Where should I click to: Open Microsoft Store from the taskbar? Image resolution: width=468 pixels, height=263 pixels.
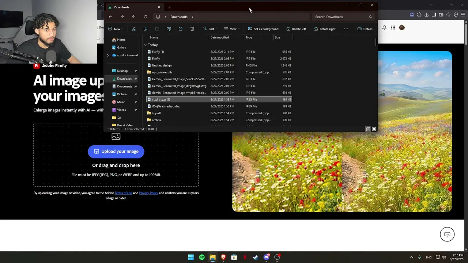pyautogui.click(x=234, y=257)
